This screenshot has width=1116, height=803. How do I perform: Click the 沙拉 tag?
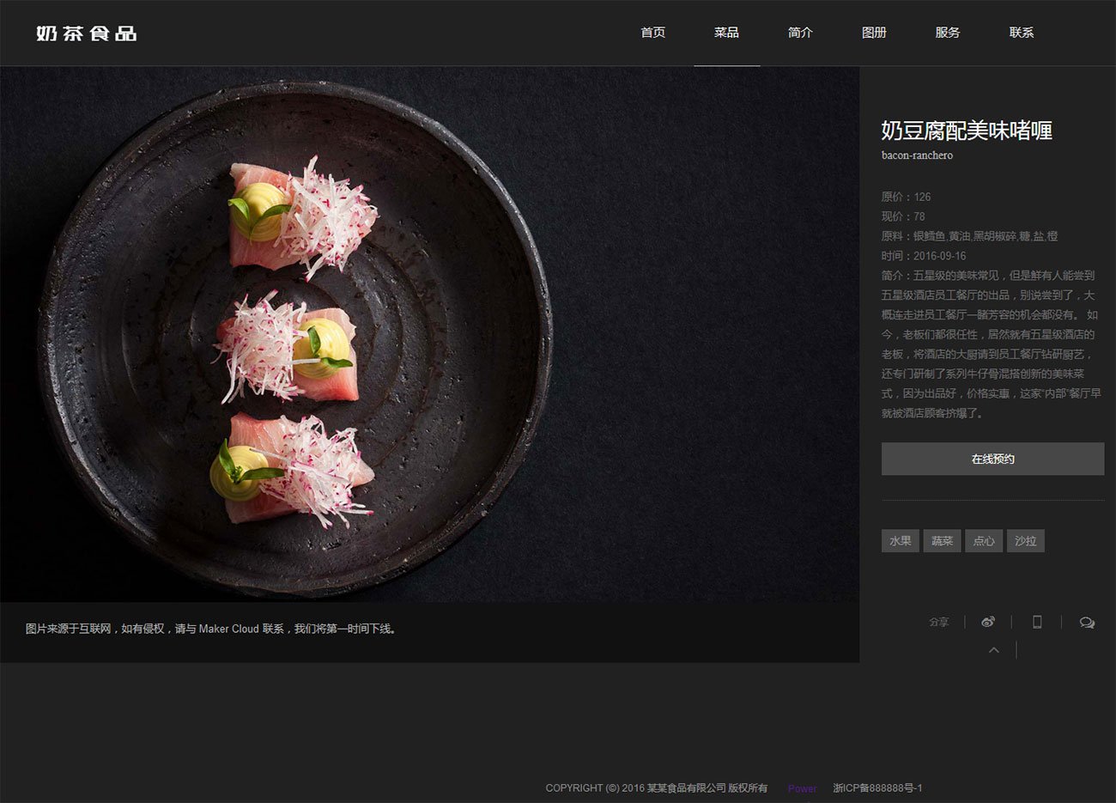pos(1026,541)
